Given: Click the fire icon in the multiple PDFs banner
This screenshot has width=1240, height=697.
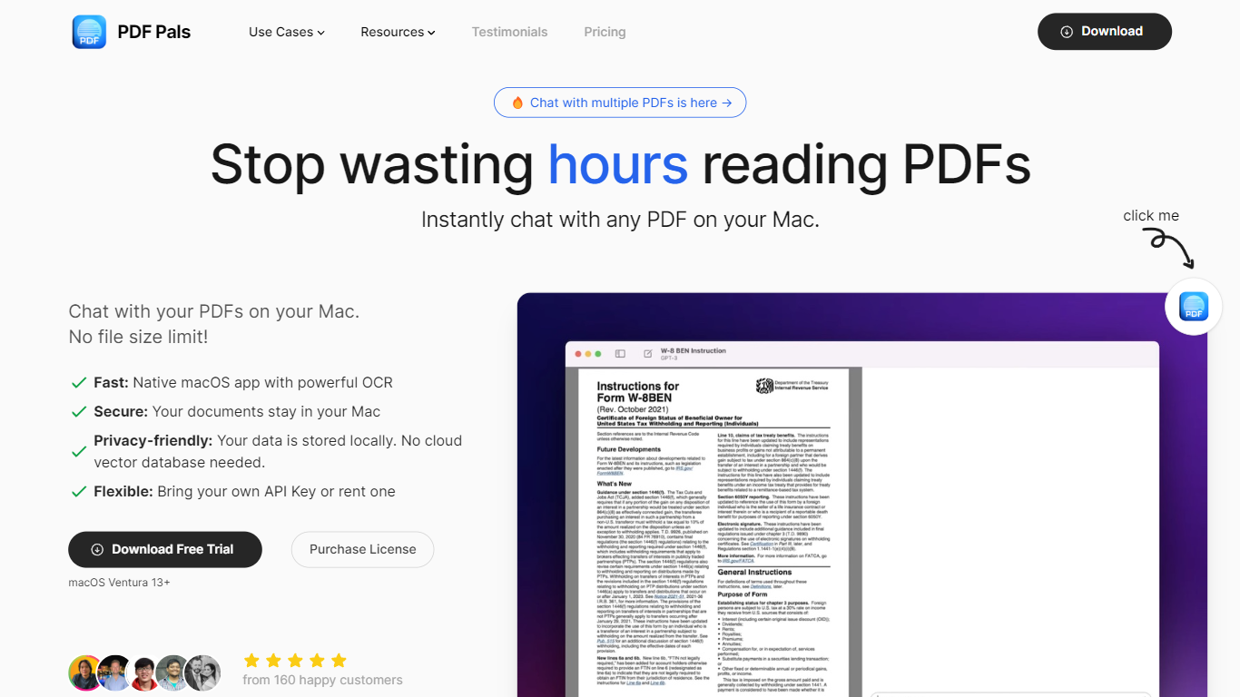Looking at the screenshot, I should pos(517,103).
